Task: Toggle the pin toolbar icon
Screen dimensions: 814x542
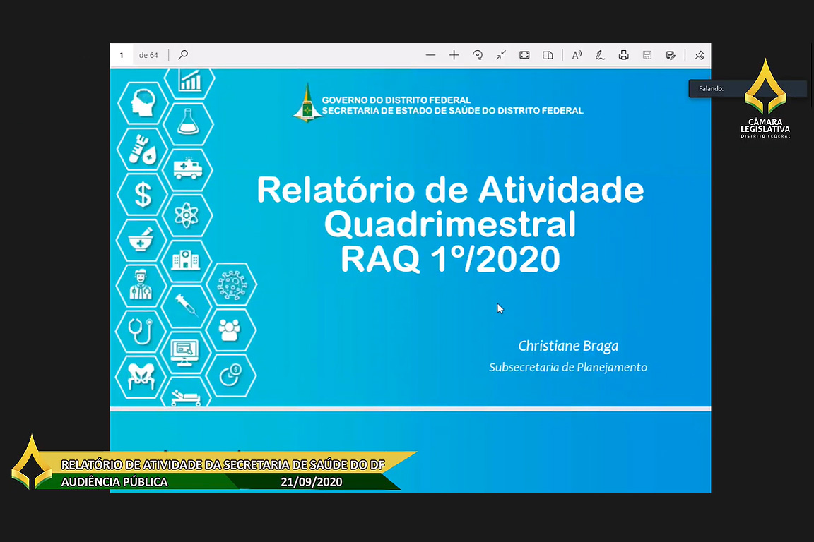Action: (699, 55)
